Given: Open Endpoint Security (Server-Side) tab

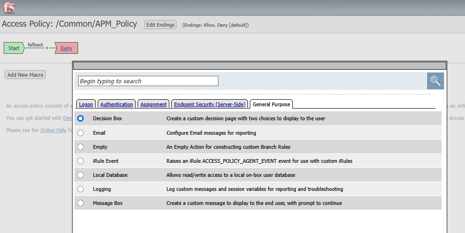Looking at the screenshot, I should [210, 104].
